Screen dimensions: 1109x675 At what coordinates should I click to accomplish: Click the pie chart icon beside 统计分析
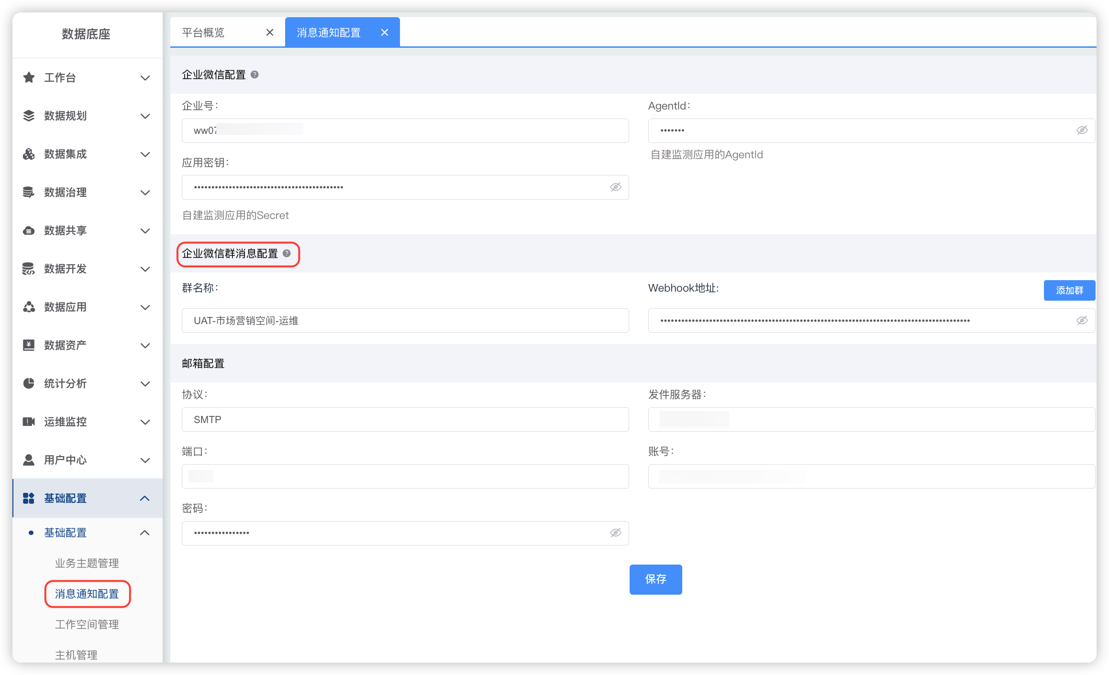pos(29,383)
